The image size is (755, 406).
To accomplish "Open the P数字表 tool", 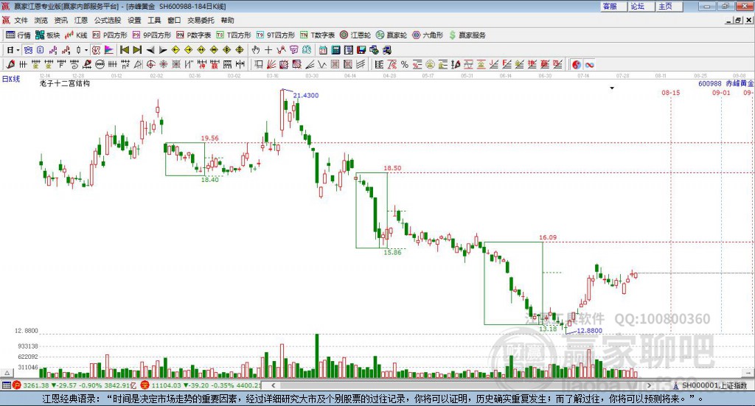I will [194, 35].
